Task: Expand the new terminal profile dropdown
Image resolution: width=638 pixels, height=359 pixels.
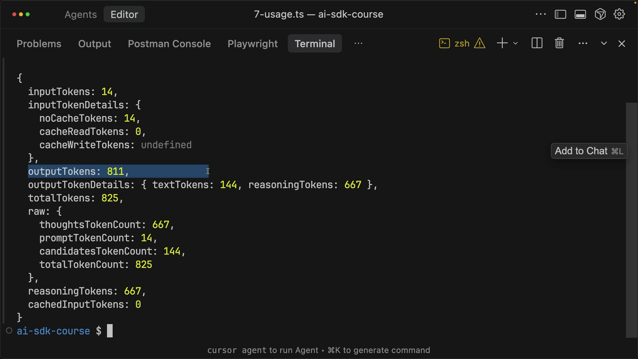Action: 515,44
